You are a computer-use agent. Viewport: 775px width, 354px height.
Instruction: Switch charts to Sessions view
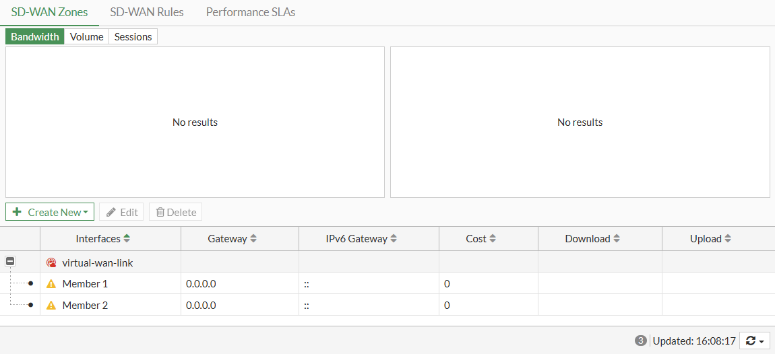pos(133,37)
